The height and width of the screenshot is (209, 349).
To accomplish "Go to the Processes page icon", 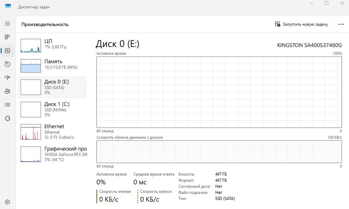I will click(7, 37).
